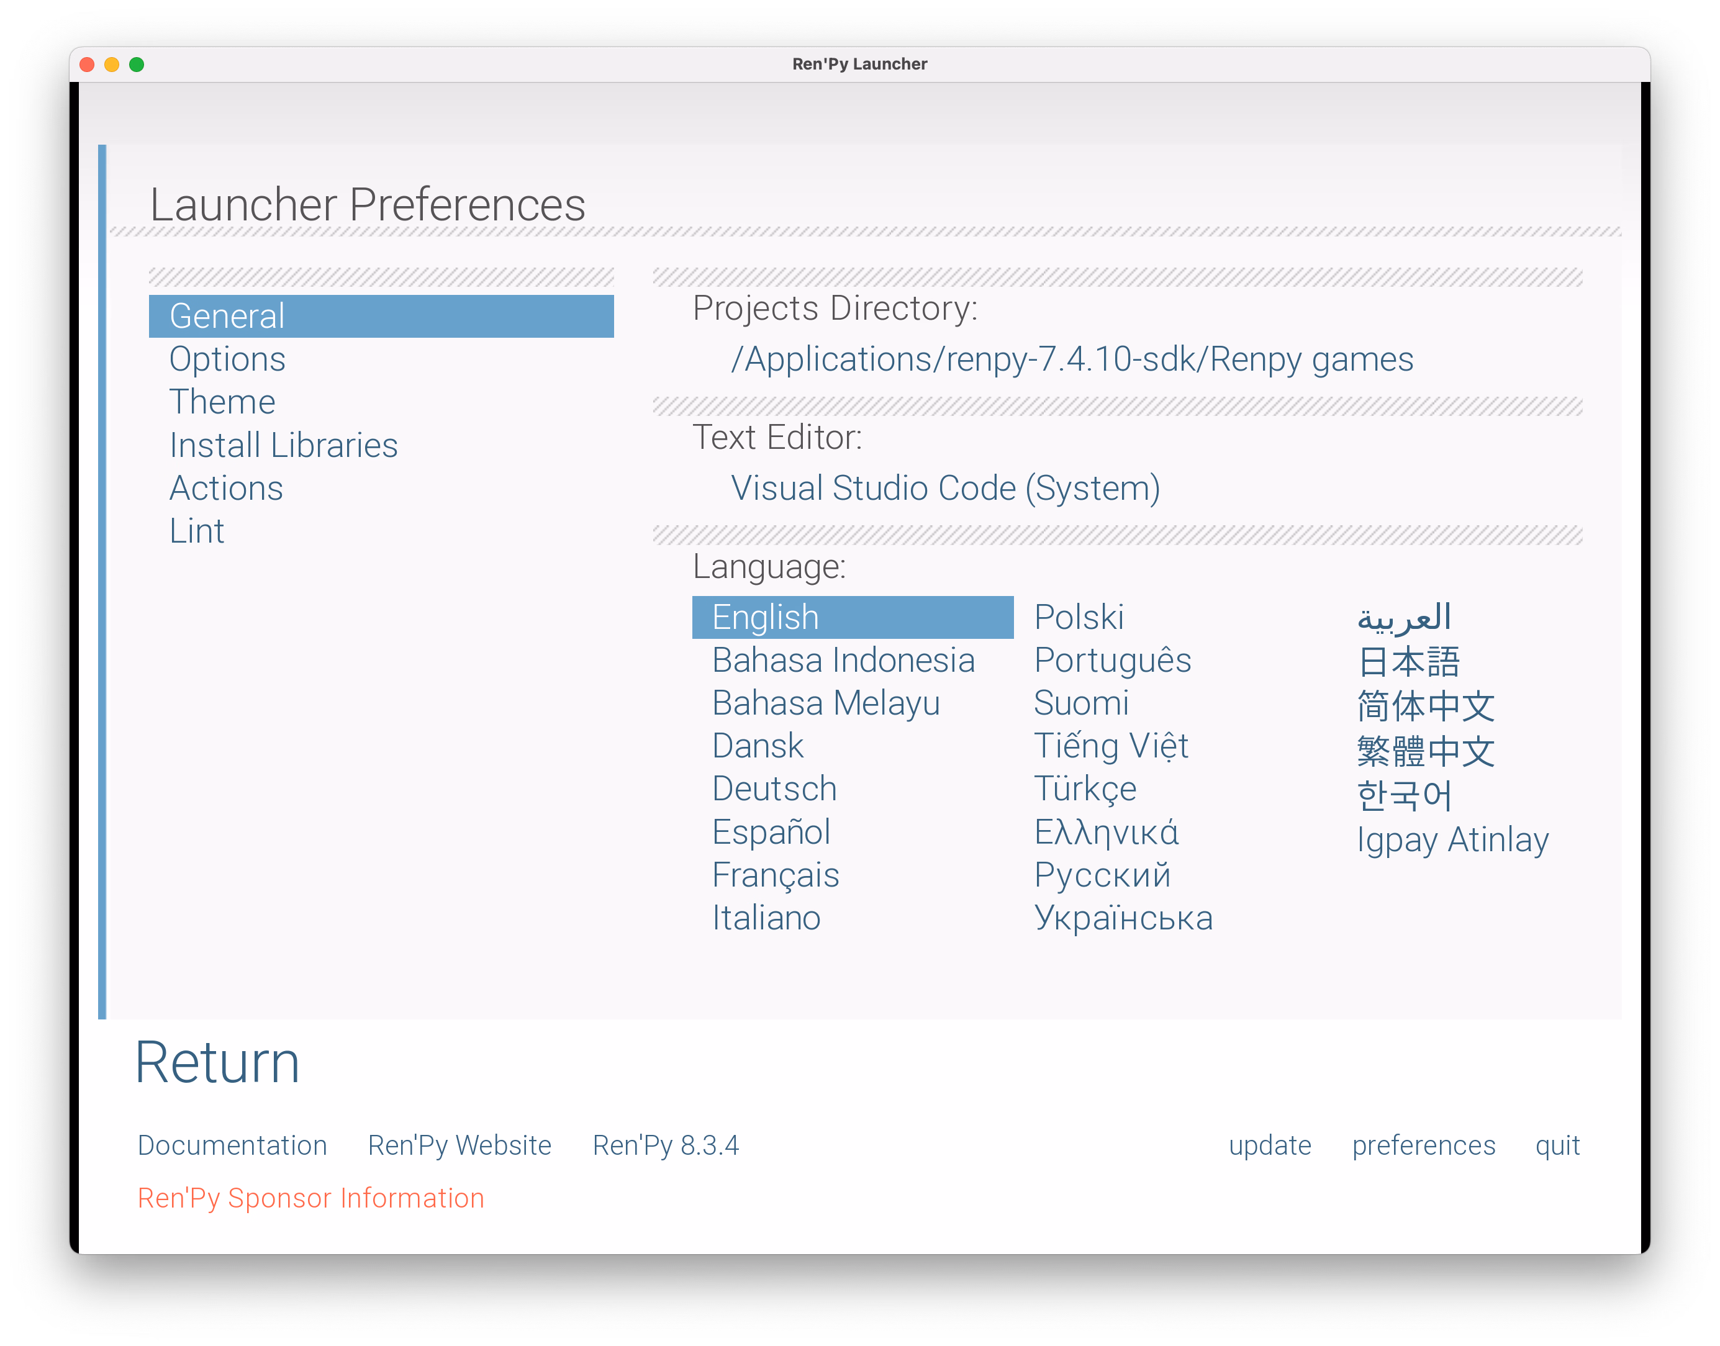
Task: Pick Ελληνικά as the language
Action: click(x=1106, y=832)
